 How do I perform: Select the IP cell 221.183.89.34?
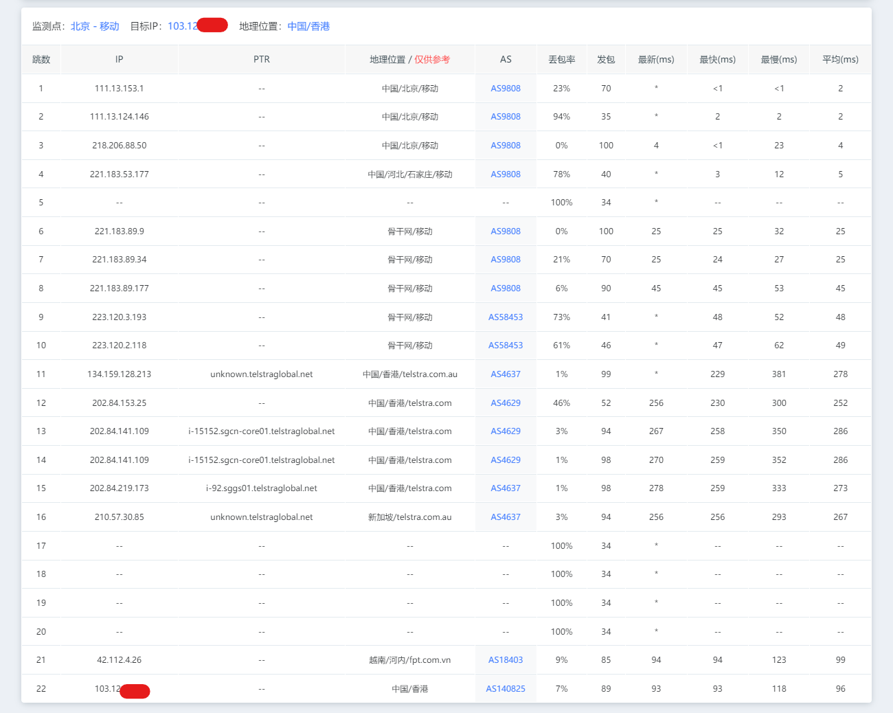coord(120,260)
